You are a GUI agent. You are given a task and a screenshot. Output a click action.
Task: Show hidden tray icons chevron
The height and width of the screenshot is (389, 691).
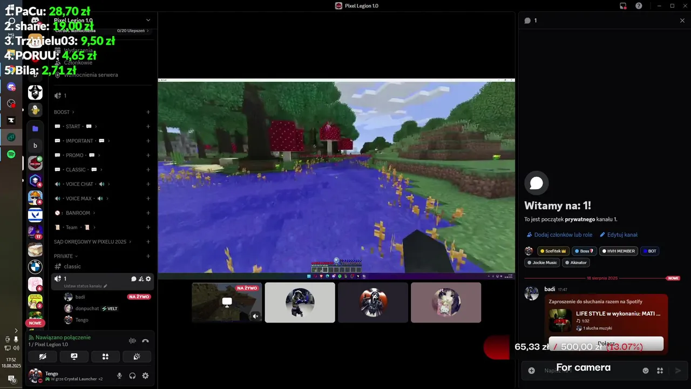16,330
